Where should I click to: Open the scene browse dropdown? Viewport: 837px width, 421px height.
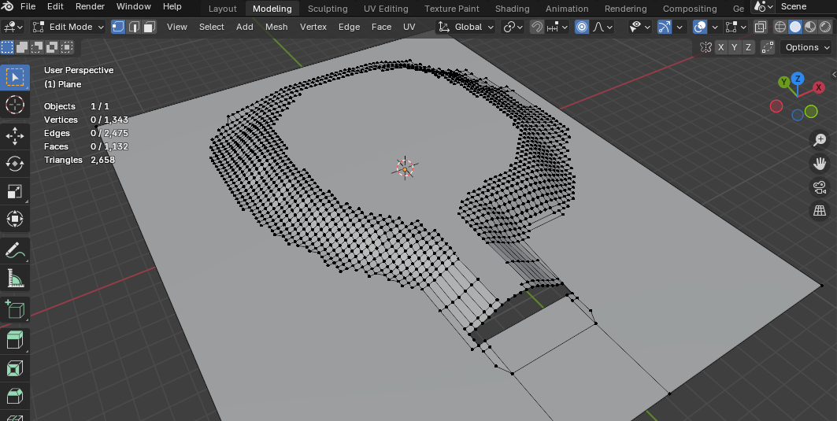tap(763, 6)
